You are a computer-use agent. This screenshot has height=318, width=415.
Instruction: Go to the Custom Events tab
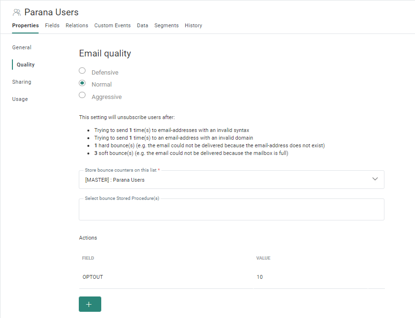[112, 25]
